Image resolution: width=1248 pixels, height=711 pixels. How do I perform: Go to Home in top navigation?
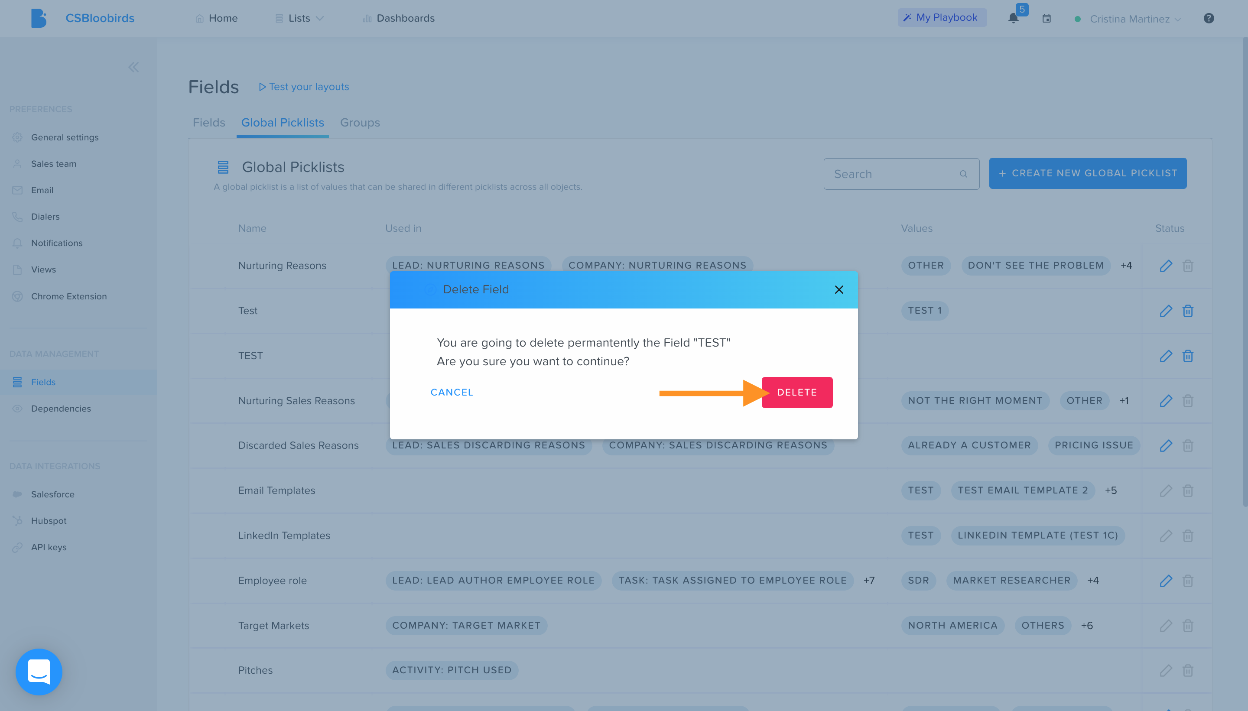tap(216, 18)
